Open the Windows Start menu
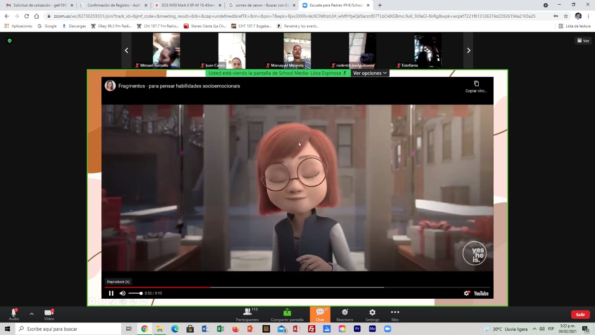Viewport: 595px width, 335px height. [x=7, y=329]
